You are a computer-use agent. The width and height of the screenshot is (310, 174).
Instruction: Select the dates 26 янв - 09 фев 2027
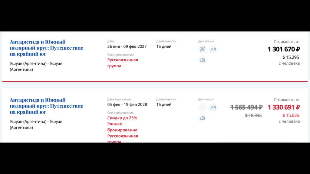click(127, 47)
